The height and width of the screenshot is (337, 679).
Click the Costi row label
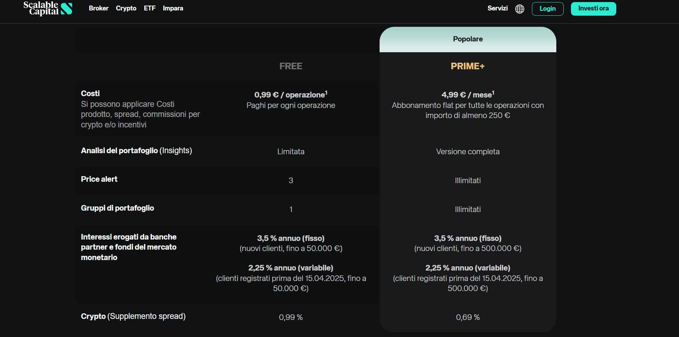click(x=90, y=93)
